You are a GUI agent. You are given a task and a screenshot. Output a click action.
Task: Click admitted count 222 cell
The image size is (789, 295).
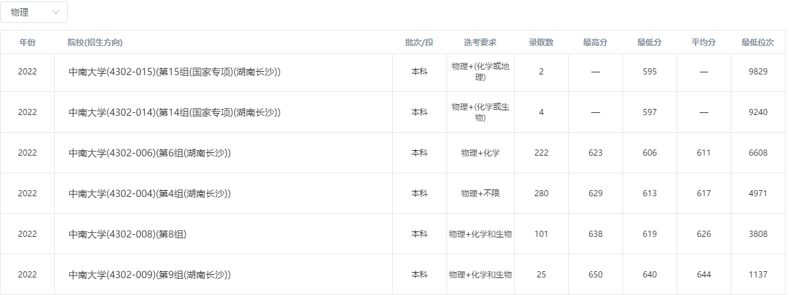pos(541,153)
